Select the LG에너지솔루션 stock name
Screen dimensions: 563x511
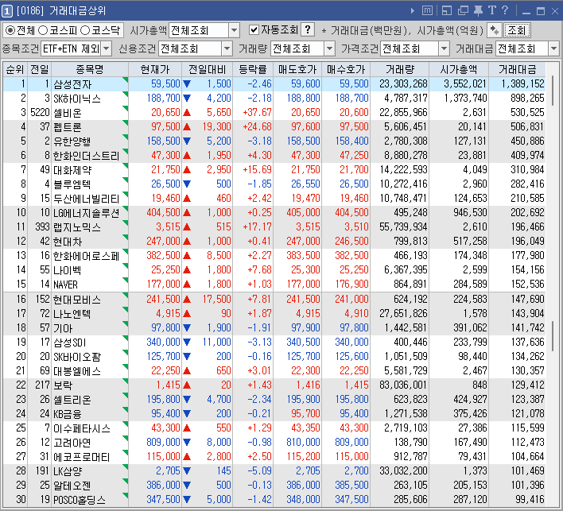click(86, 213)
